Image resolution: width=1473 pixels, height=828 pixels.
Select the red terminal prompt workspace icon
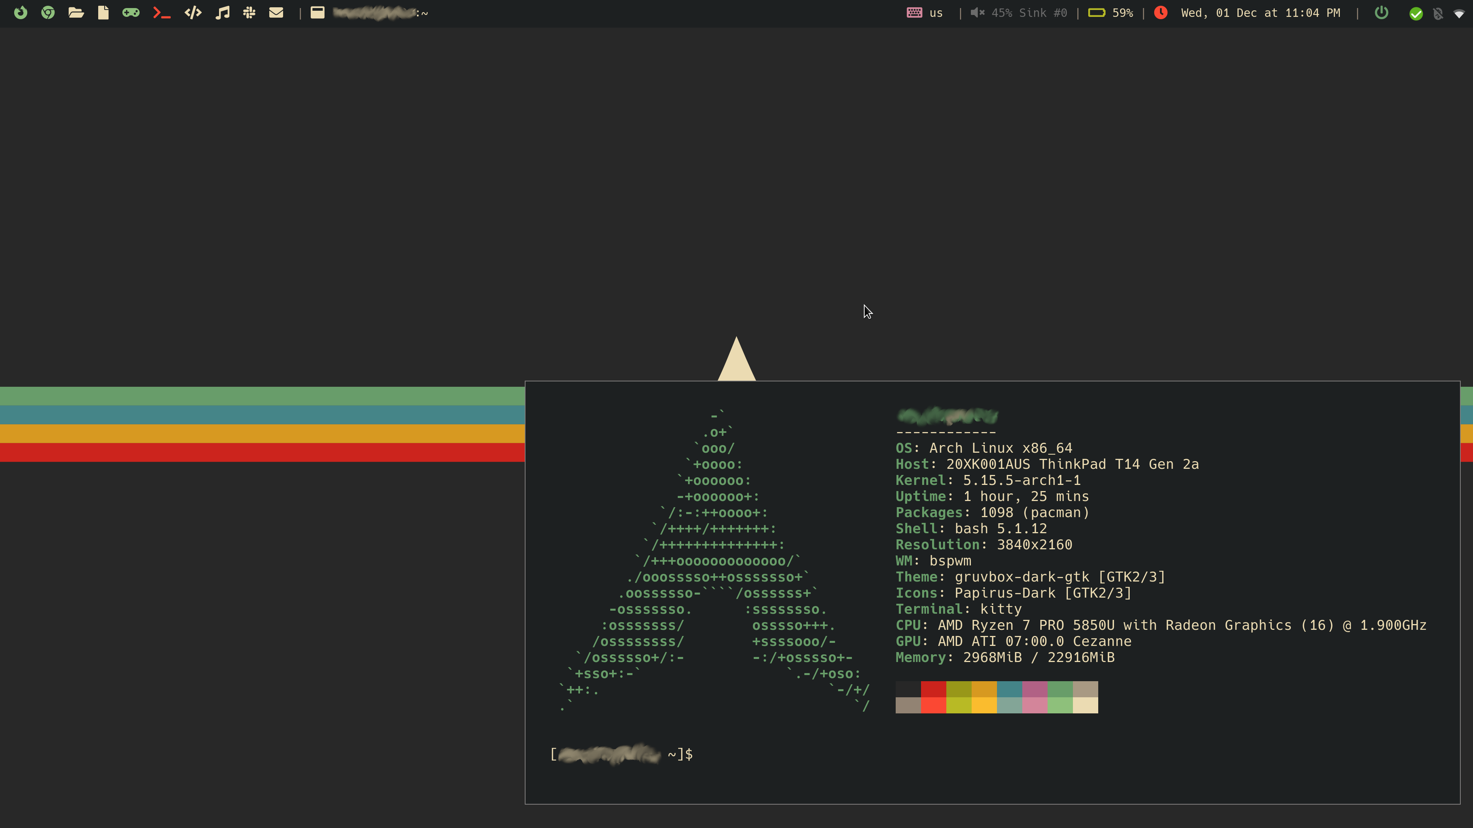pyautogui.click(x=162, y=13)
